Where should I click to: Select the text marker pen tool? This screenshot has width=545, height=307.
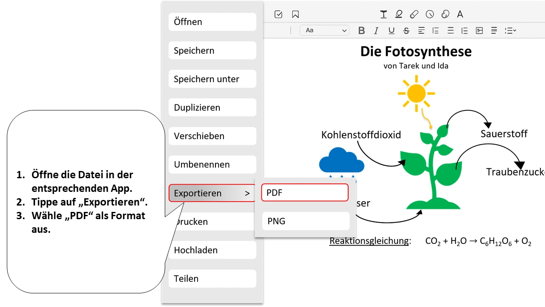384,14
